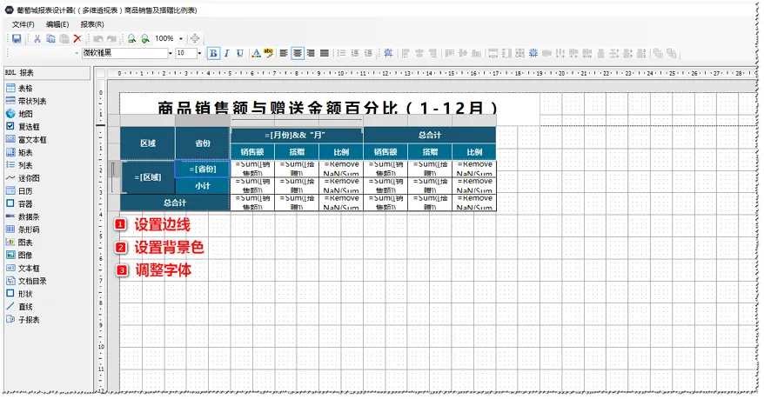Toggle center text alignment
Image resolution: width=764 pixels, height=399 pixels.
(x=298, y=53)
